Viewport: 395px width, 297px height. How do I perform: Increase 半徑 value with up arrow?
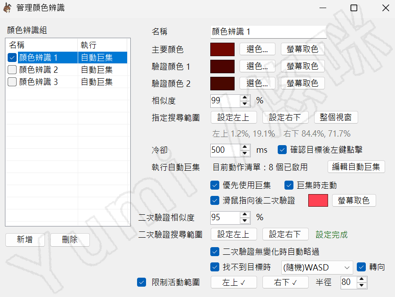(362, 279)
